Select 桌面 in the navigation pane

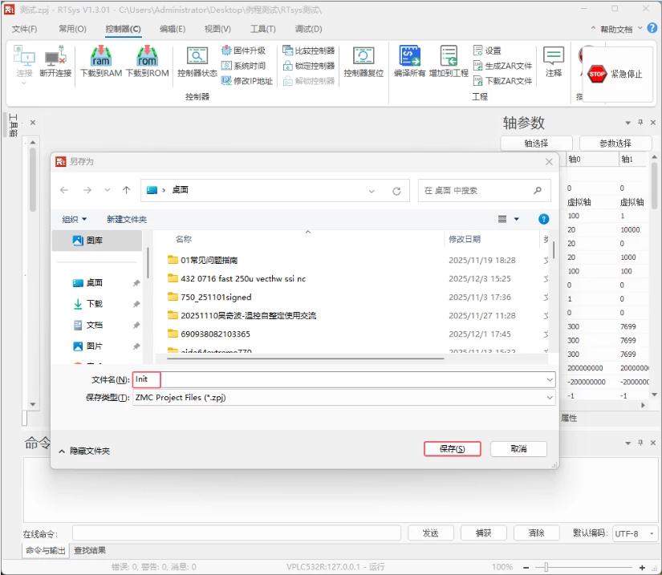click(94, 282)
